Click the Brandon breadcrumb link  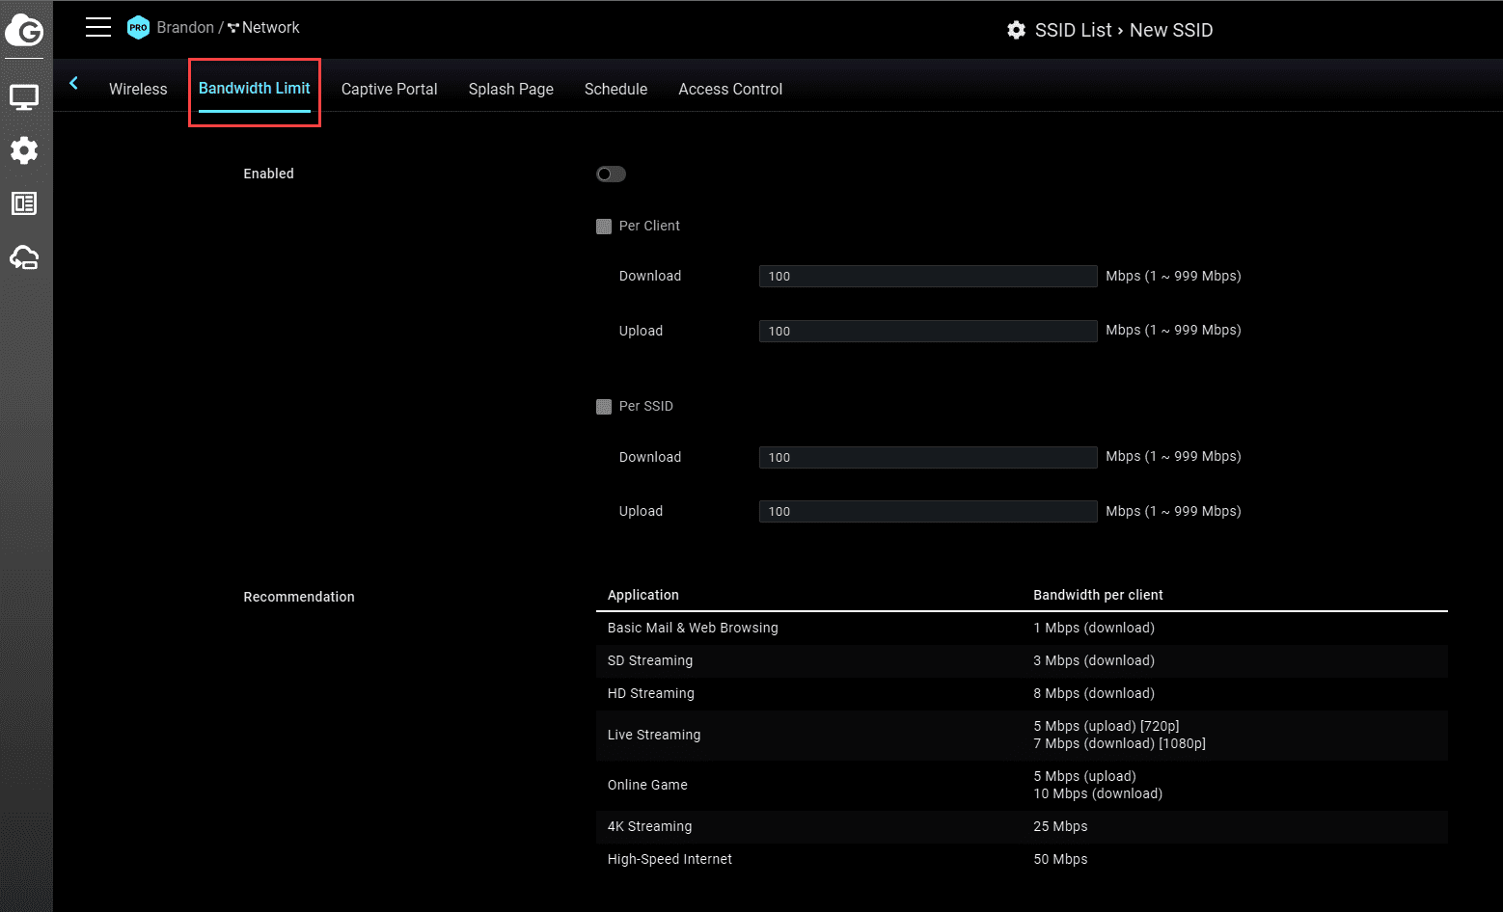pyautogui.click(x=185, y=28)
